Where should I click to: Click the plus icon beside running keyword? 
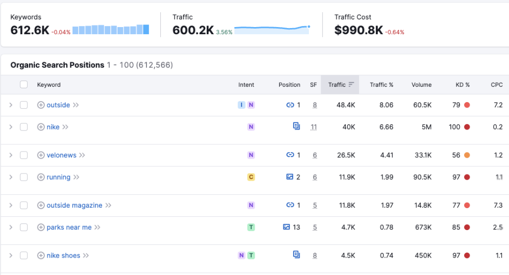(41, 178)
